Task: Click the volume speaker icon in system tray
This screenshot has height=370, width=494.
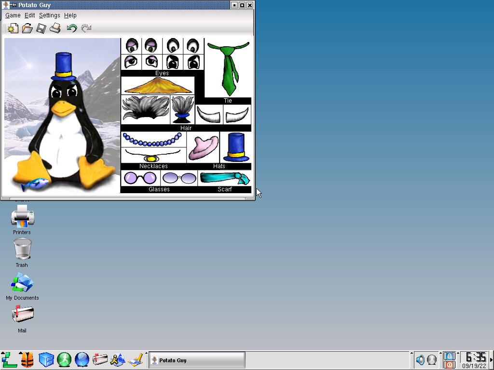Action: pos(420,360)
